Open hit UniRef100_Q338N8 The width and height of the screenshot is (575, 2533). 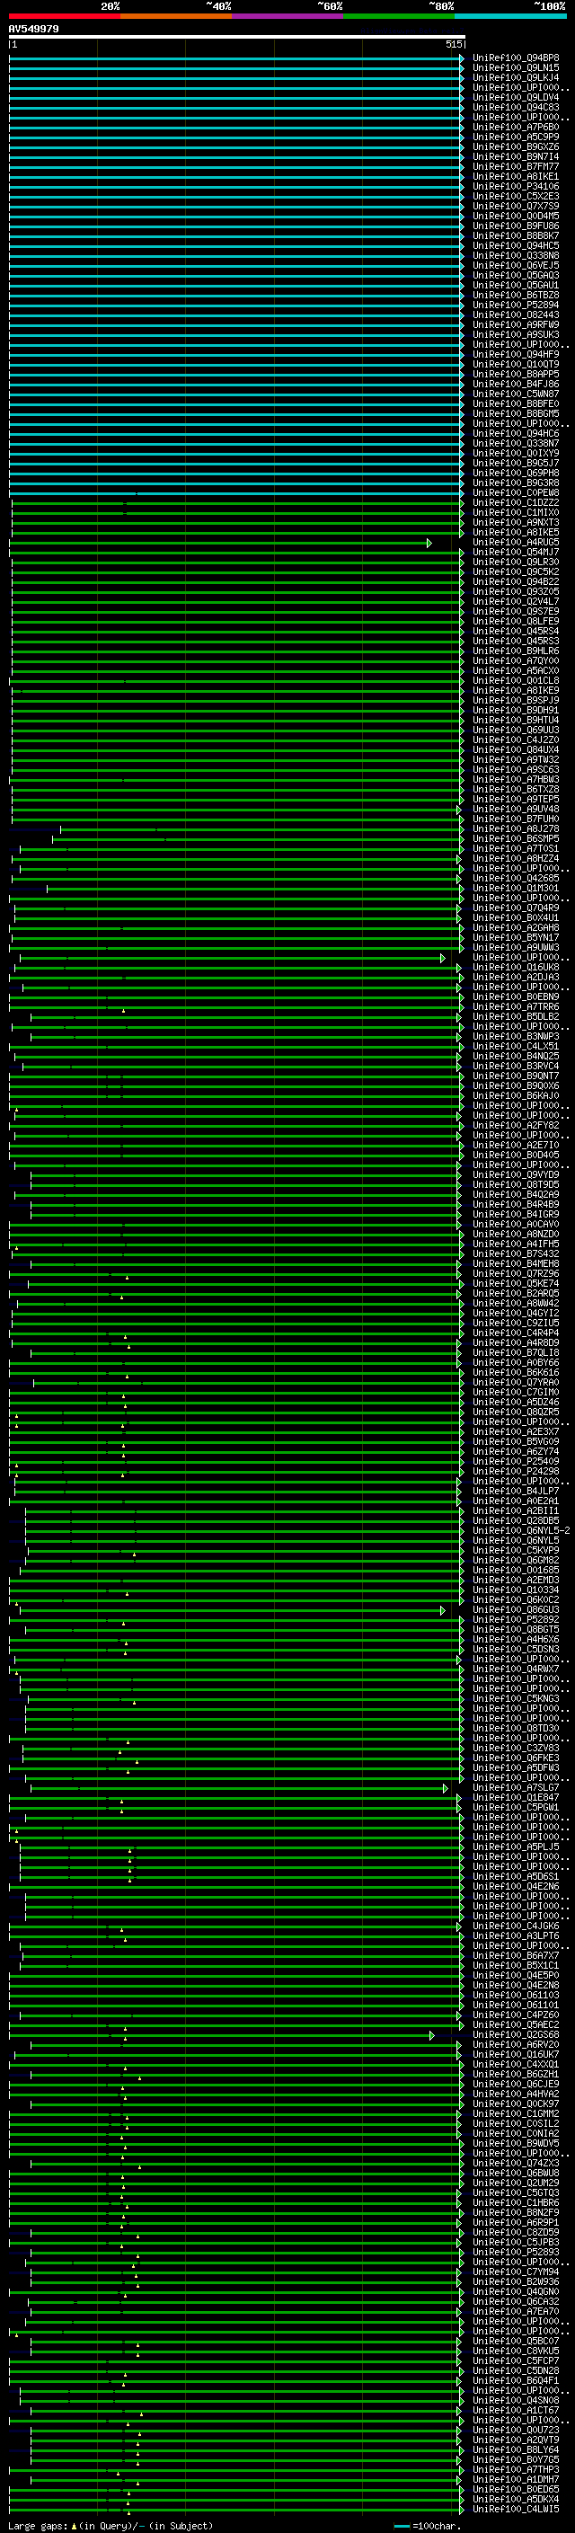(x=516, y=256)
